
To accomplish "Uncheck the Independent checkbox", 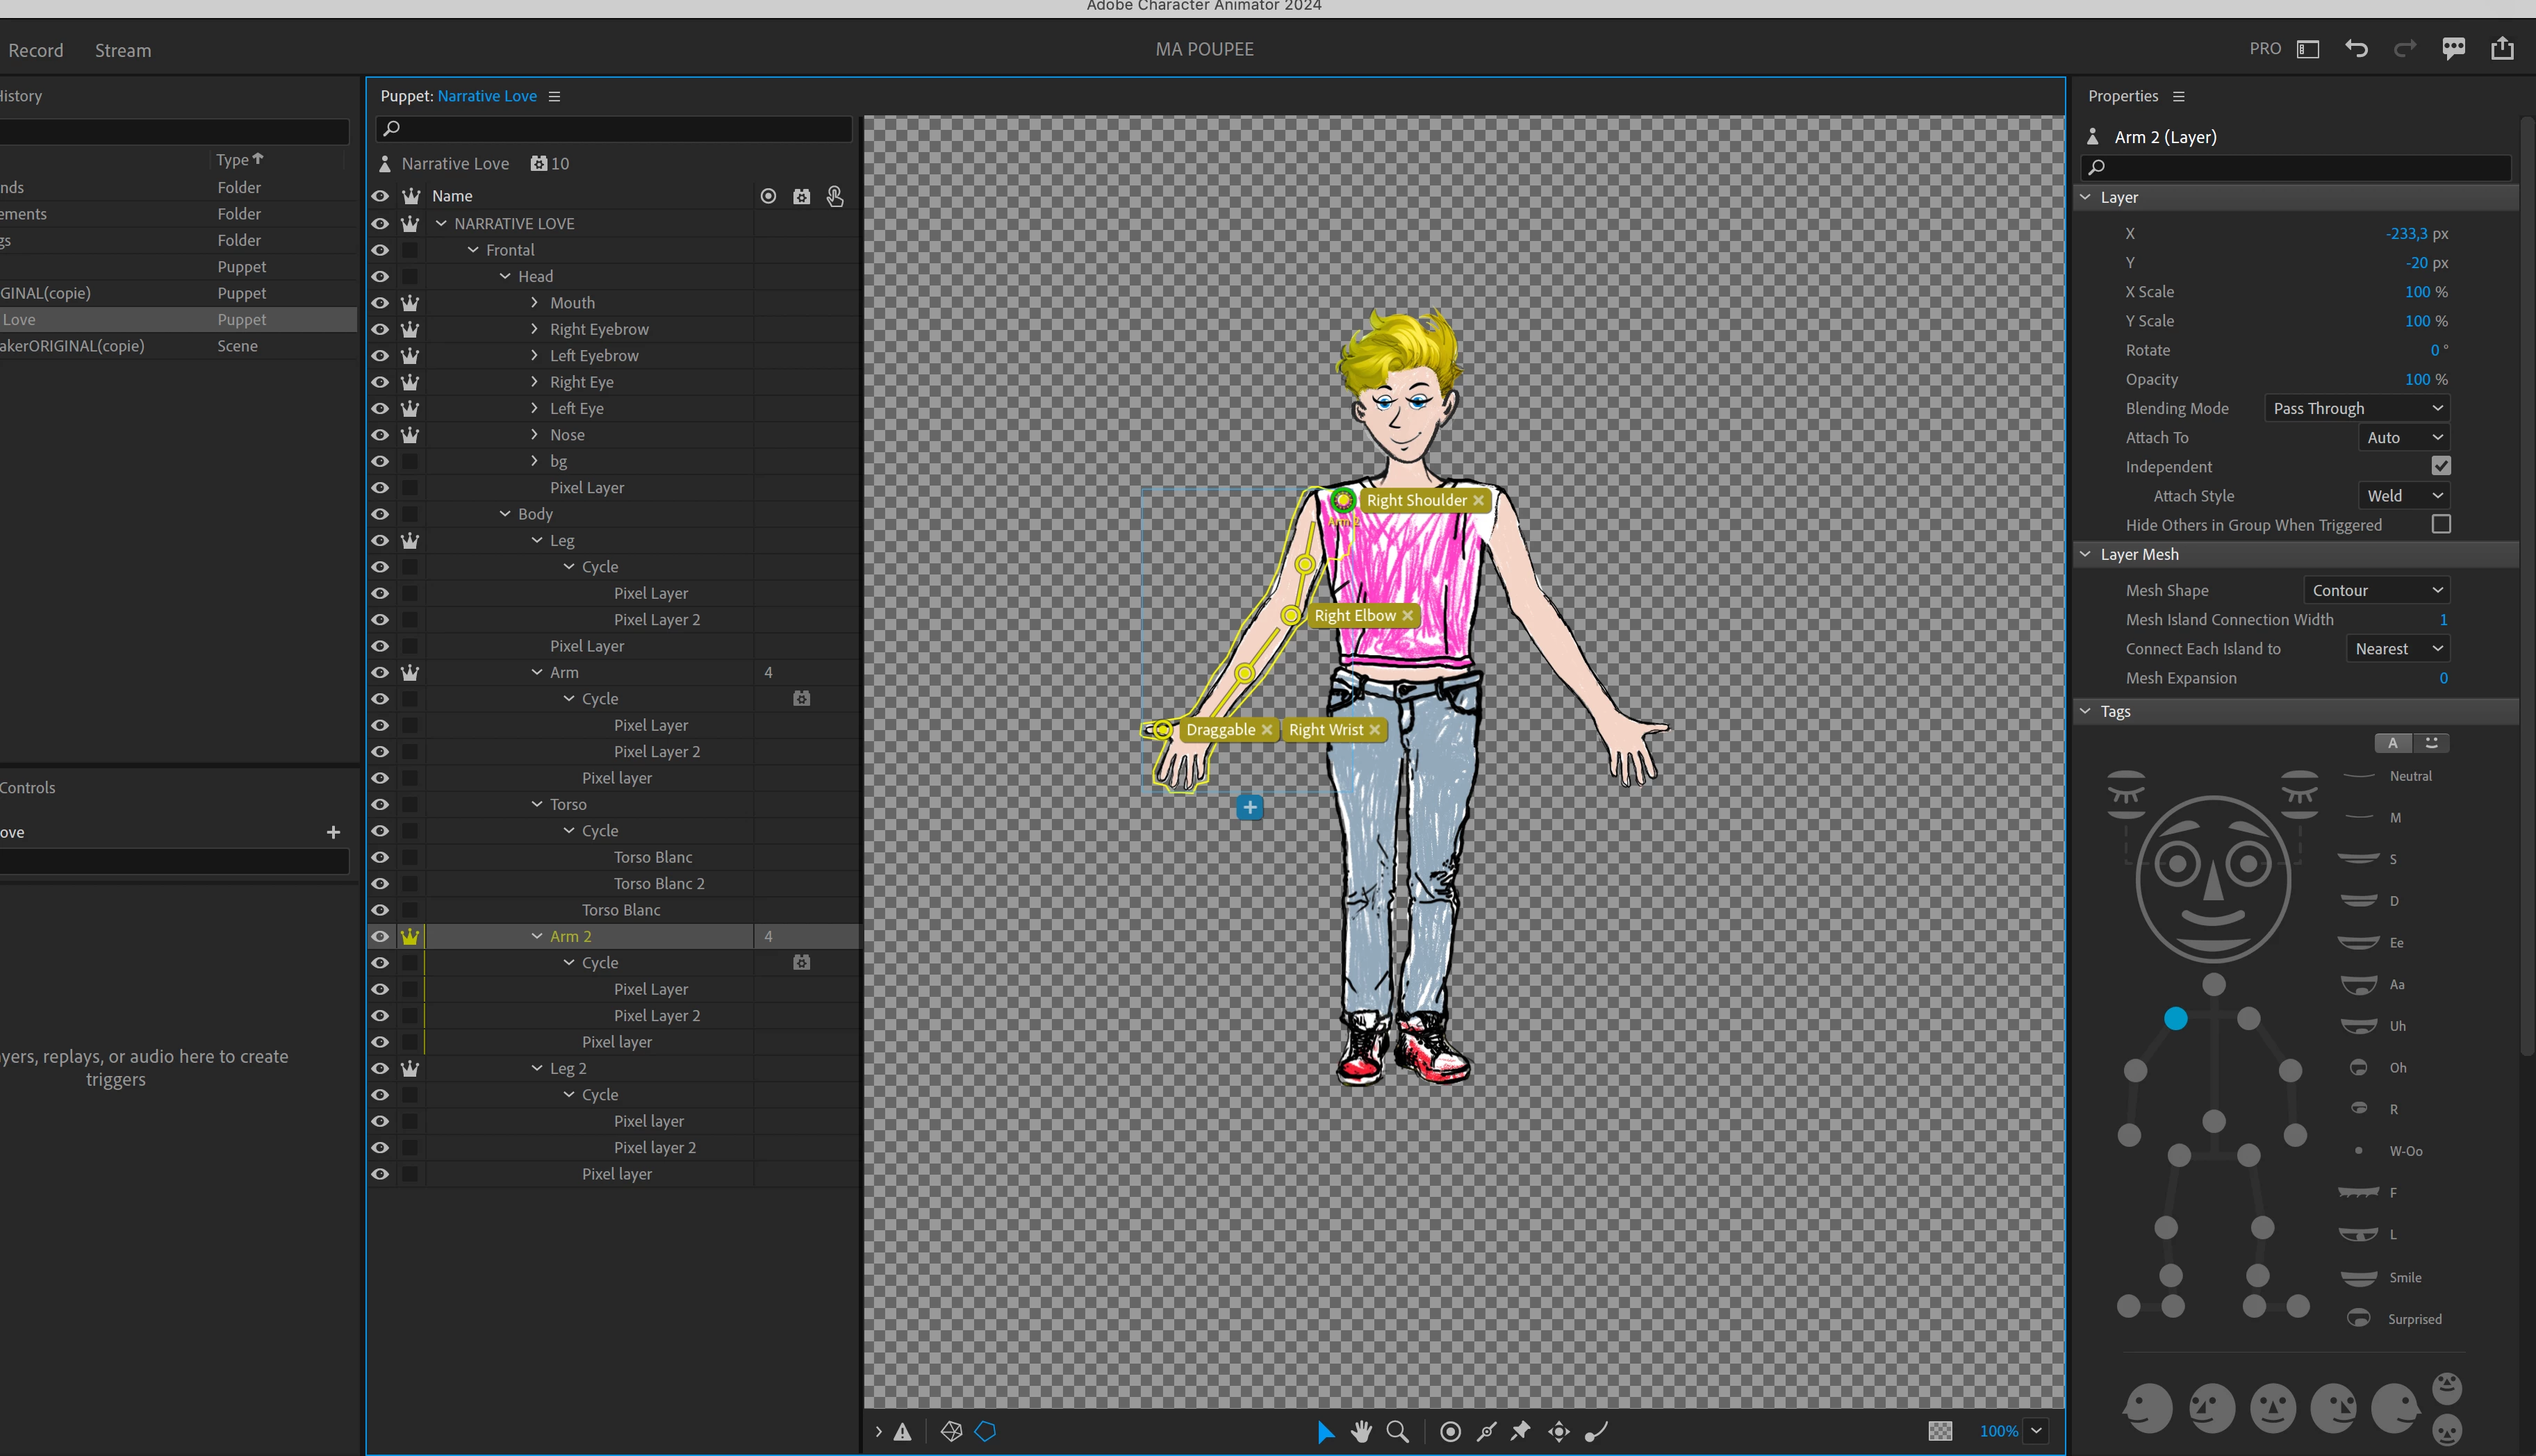I will (x=2441, y=466).
